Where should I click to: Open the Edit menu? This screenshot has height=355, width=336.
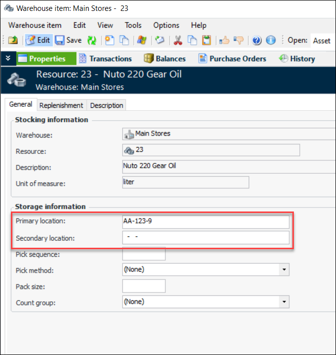coord(79,25)
